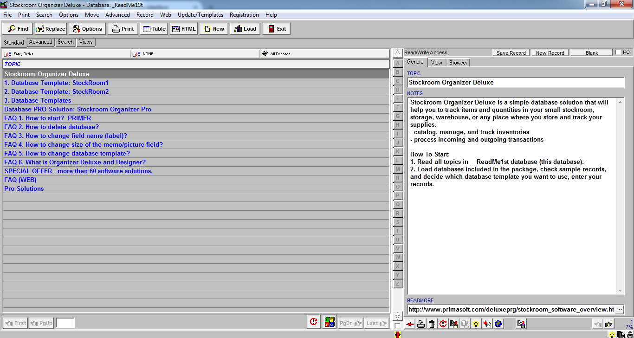634x338 pixels.
Task: Click the page number box beside PgUp
Action: tap(65, 323)
